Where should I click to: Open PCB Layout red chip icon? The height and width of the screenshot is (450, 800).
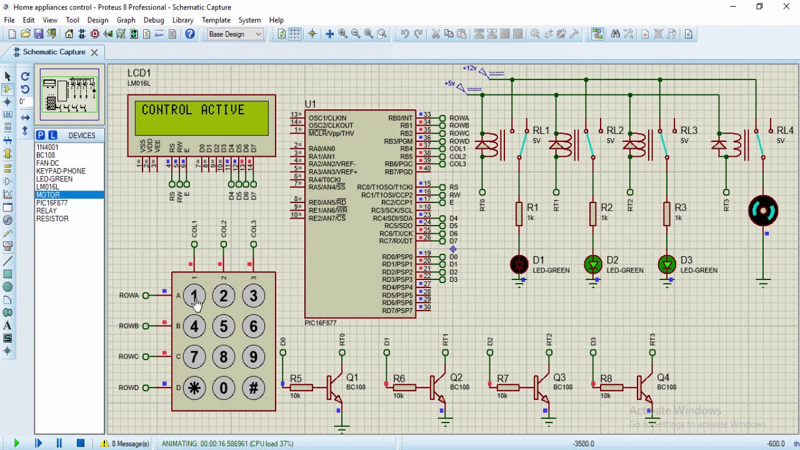95,34
